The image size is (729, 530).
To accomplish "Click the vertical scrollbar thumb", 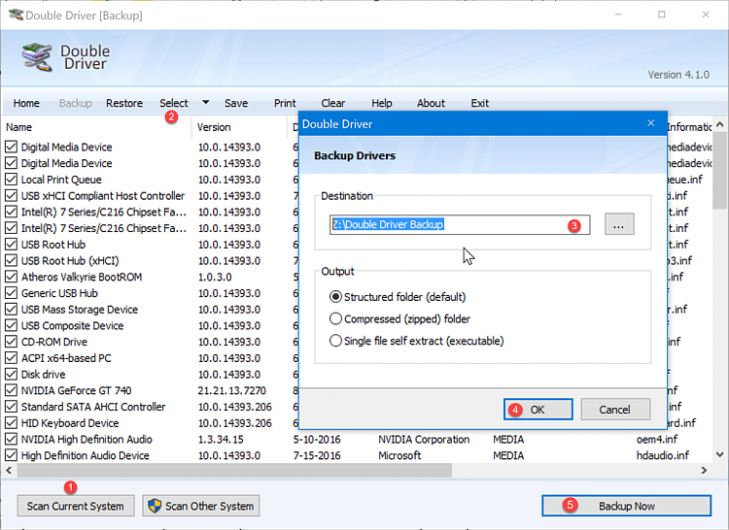I will tap(719, 171).
